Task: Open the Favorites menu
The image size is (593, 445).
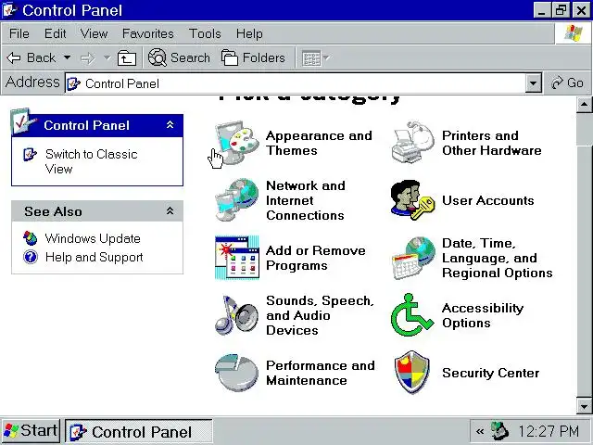Action: tap(148, 33)
